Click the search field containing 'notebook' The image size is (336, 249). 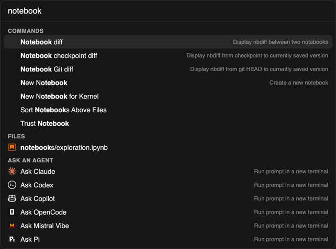point(168,11)
